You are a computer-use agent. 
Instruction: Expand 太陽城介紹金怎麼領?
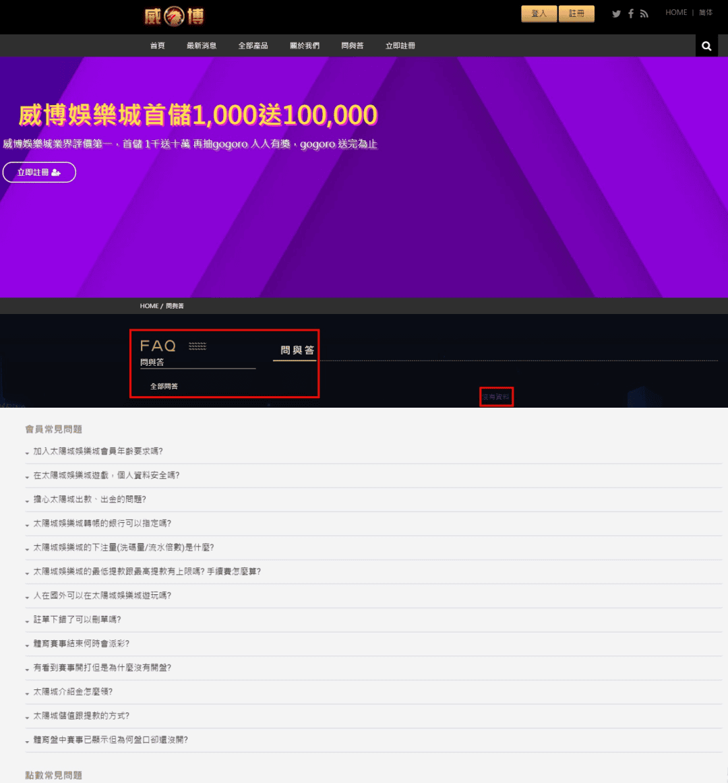[72, 691]
